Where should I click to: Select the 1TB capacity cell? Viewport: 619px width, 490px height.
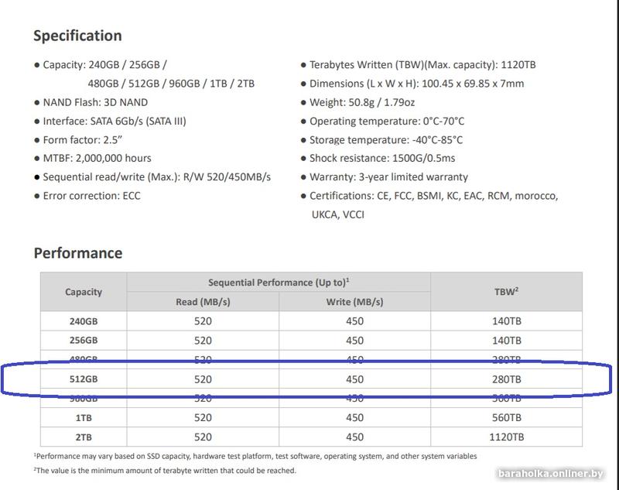[x=84, y=418]
